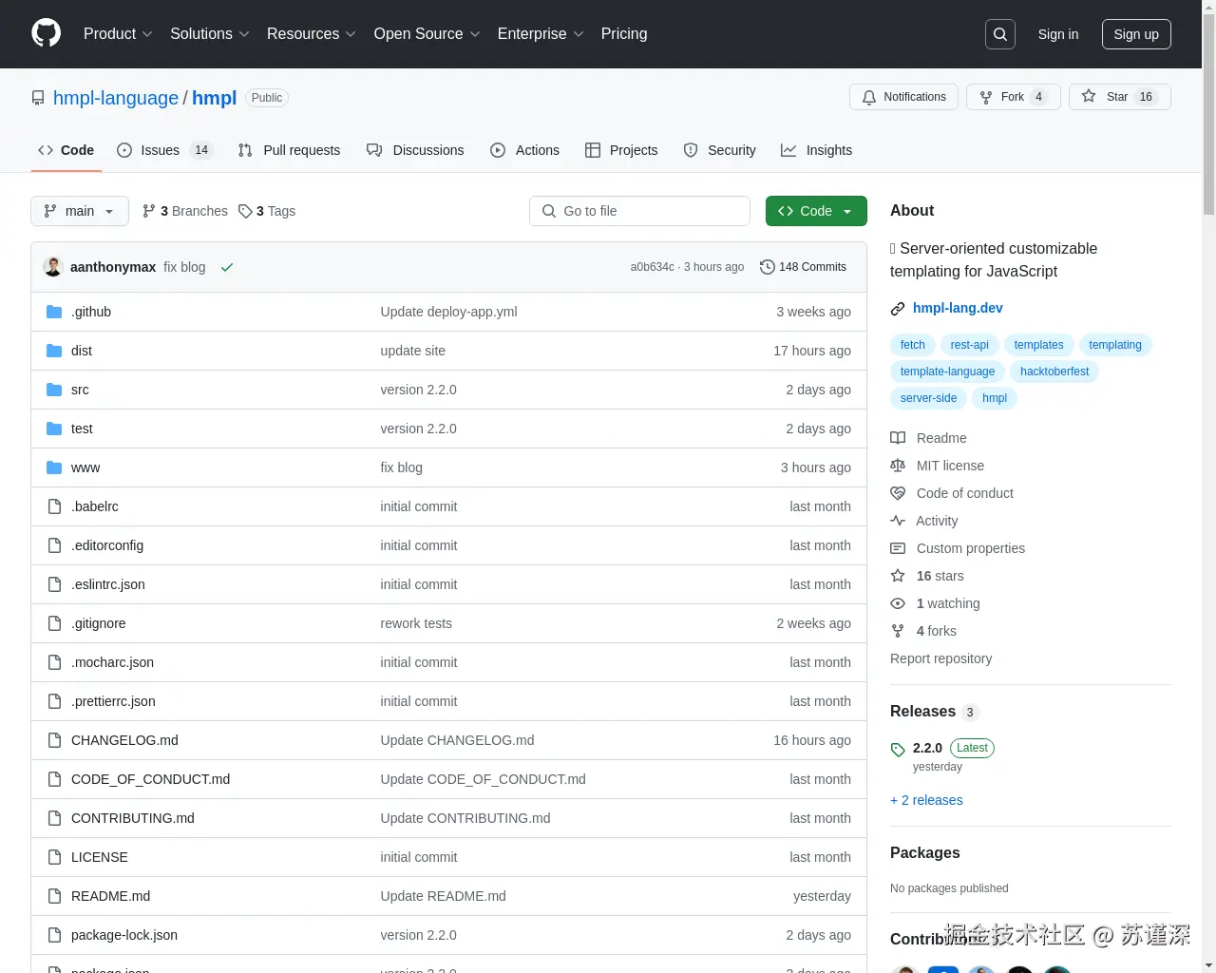
Task: Star the repository using the star icon
Action: [x=1089, y=97]
